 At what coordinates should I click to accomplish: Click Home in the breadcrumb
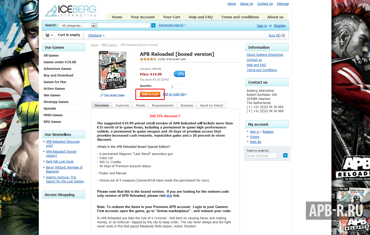pos(94,45)
